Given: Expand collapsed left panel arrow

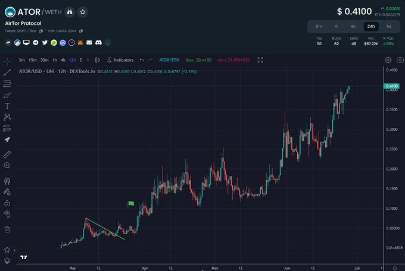Looking at the screenshot, I should [15, 250].
